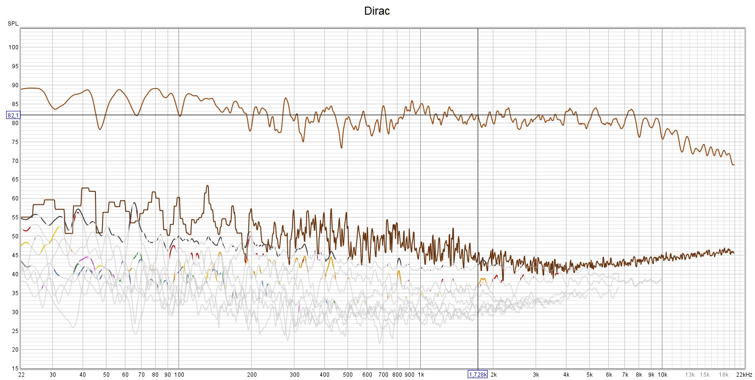Screen dimensions: 755x380
Task: Select the 82,1 SPL cursor readout box
Action: [13, 115]
